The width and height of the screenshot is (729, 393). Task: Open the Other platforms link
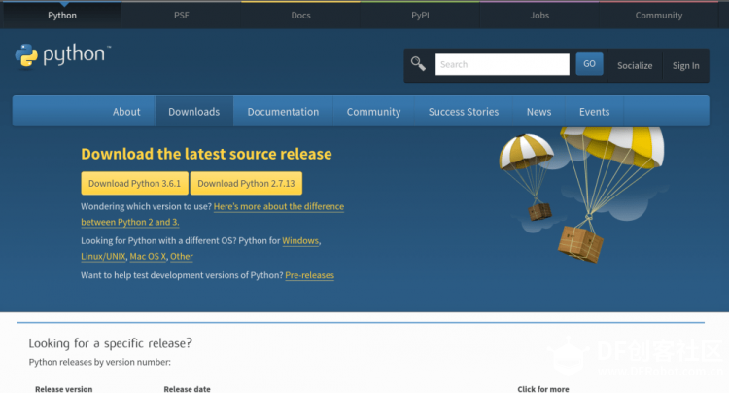(x=182, y=256)
